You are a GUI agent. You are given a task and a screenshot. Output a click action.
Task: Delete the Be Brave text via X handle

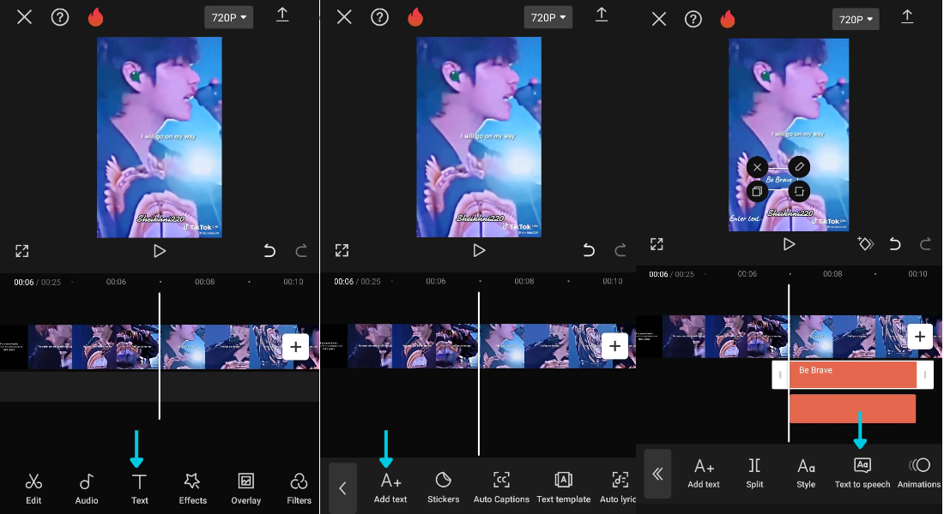(758, 167)
